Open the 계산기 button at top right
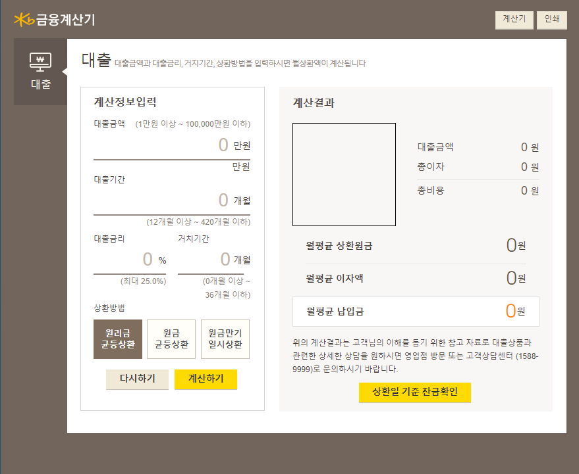The height and width of the screenshot is (474, 579). (x=514, y=20)
